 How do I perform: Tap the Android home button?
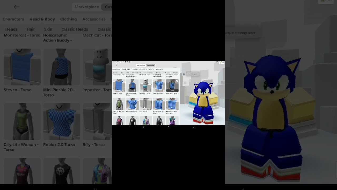pos(168,127)
